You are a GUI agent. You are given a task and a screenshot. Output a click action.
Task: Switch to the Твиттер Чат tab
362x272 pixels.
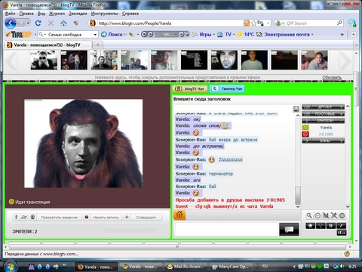pyautogui.click(x=228, y=88)
